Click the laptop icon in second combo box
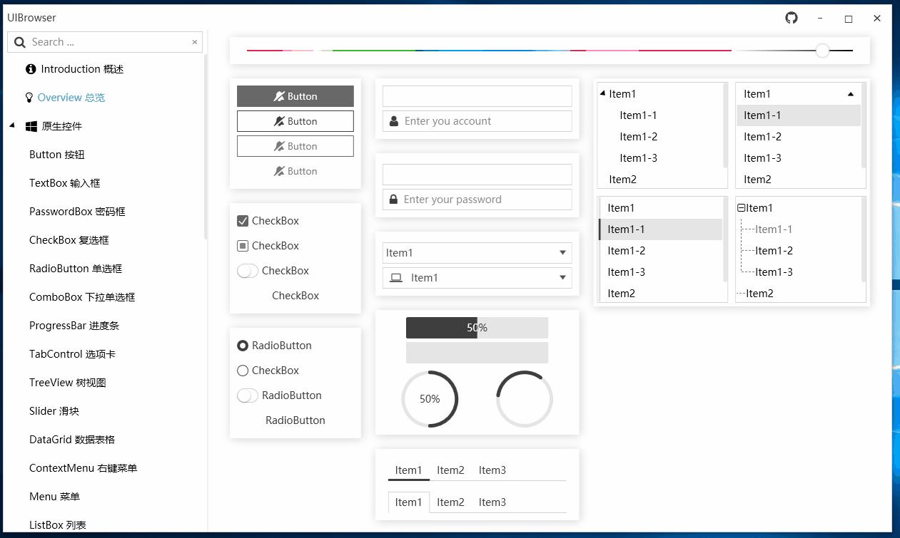Viewport: 900px width, 538px height. point(396,278)
